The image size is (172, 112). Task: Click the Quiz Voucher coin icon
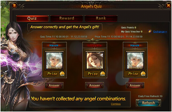point(150,31)
